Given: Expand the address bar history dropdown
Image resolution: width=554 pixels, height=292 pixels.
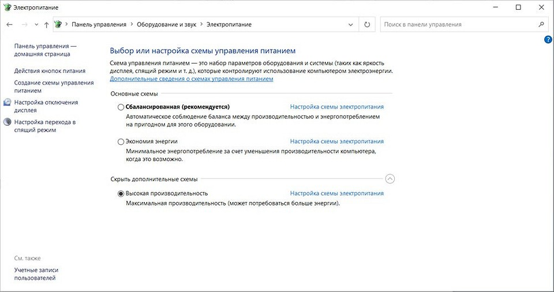Looking at the screenshot, I should tap(350, 25).
